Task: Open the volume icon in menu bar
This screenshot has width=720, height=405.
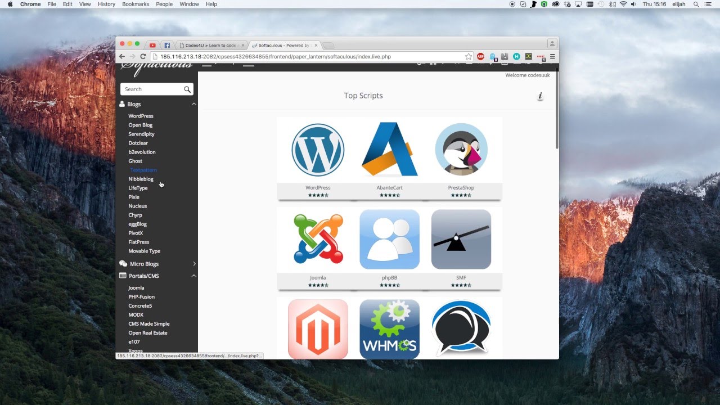Action: pyautogui.click(x=634, y=4)
